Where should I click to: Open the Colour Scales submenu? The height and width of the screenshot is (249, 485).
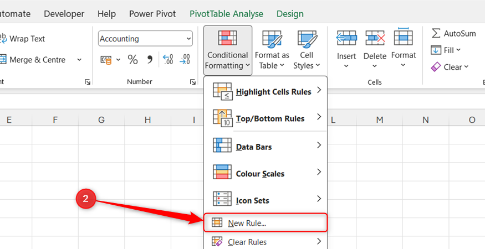coord(266,173)
